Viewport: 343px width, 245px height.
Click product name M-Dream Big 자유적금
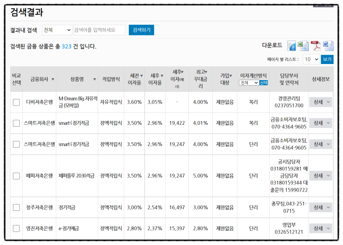coord(78,102)
